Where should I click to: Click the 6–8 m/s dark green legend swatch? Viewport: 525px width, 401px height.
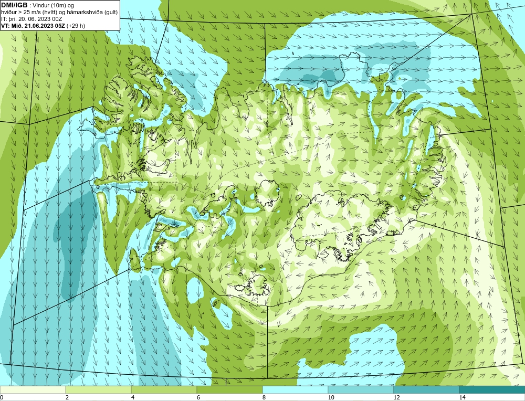tap(230, 389)
